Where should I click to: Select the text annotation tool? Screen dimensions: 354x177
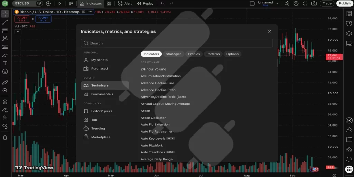(x=5, y=63)
